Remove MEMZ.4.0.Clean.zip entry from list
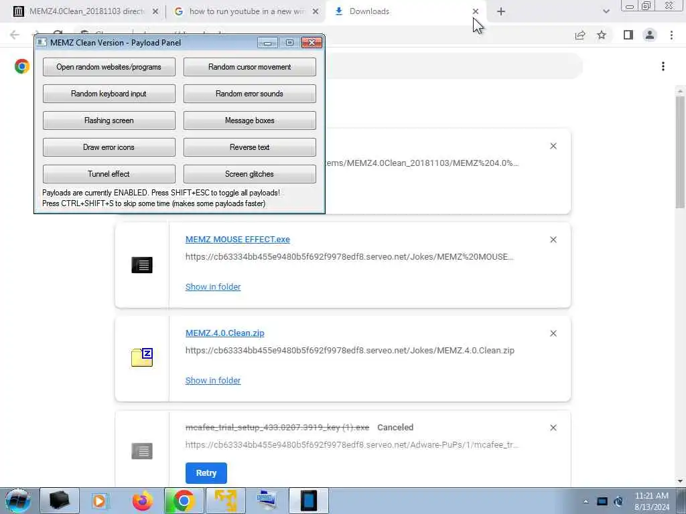686x514 pixels. [553, 333]
